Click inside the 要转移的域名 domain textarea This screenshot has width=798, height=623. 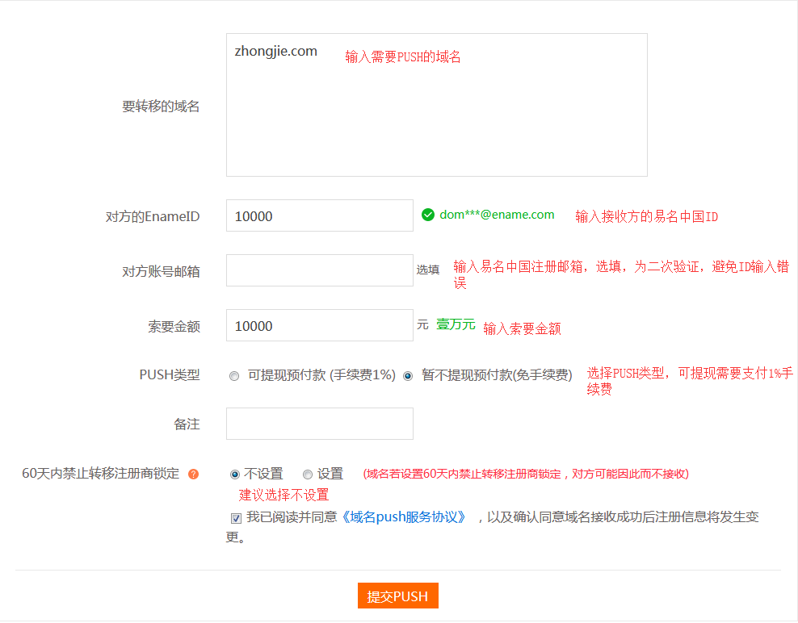[436, 105]
